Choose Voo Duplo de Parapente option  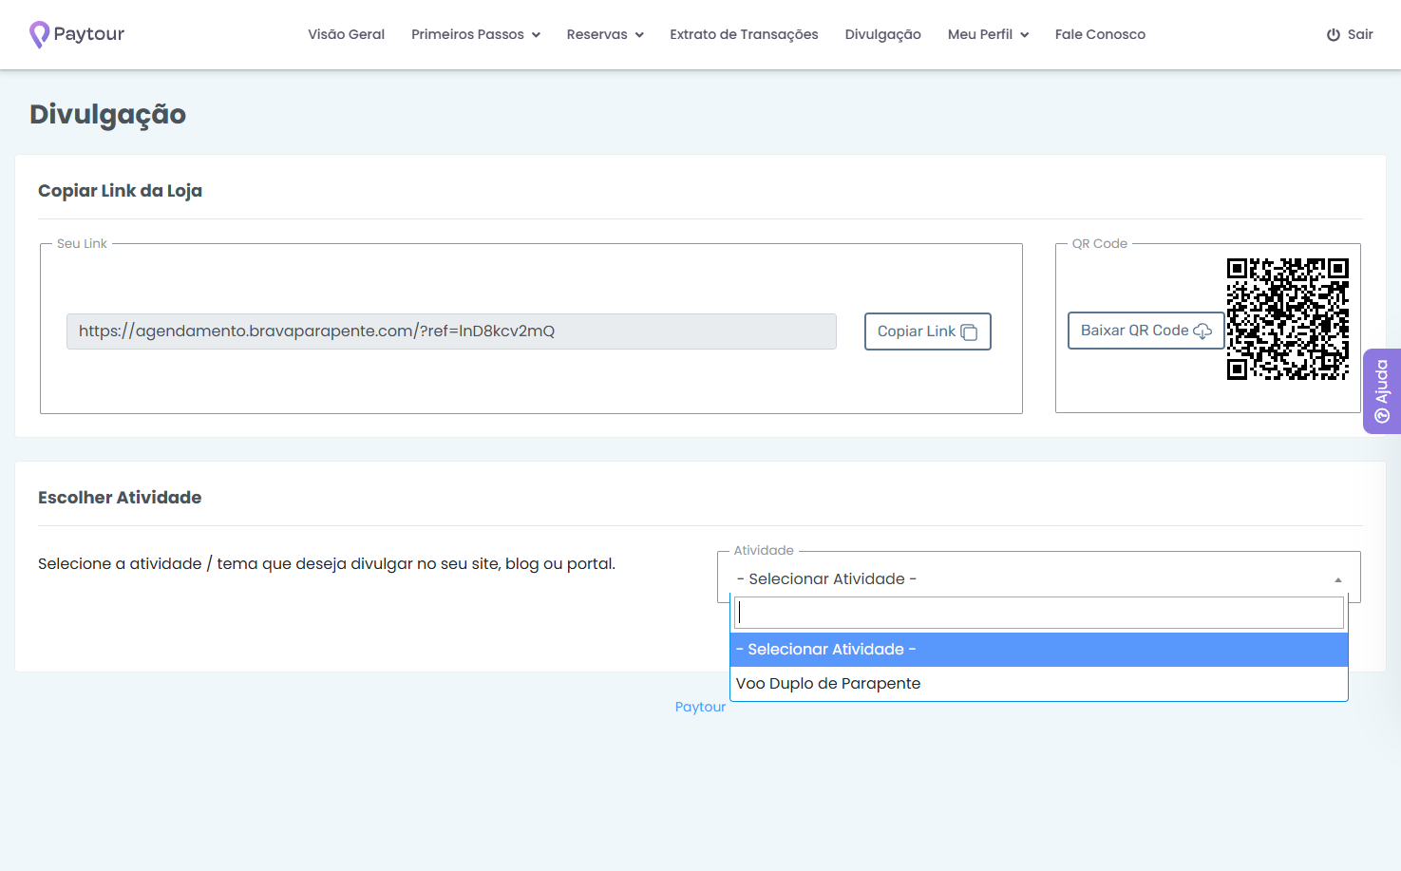[1039, 684]
